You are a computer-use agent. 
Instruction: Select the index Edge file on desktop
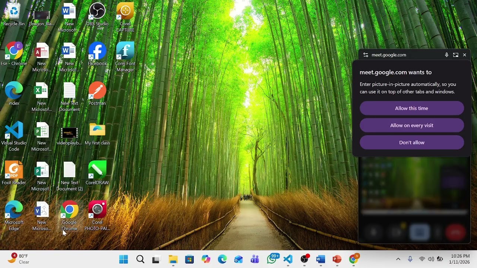(x=14, y=94)
